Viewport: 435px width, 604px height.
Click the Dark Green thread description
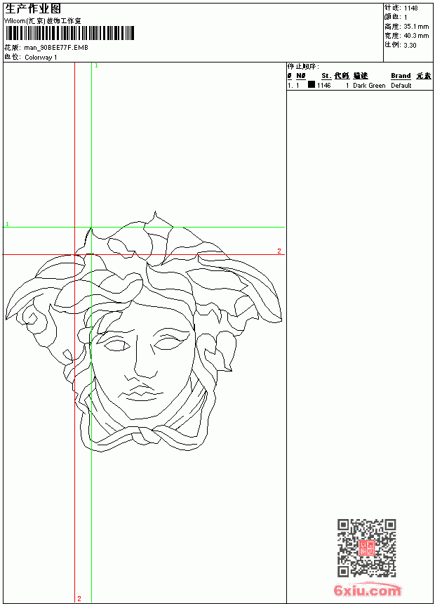[x=369, y=86]
